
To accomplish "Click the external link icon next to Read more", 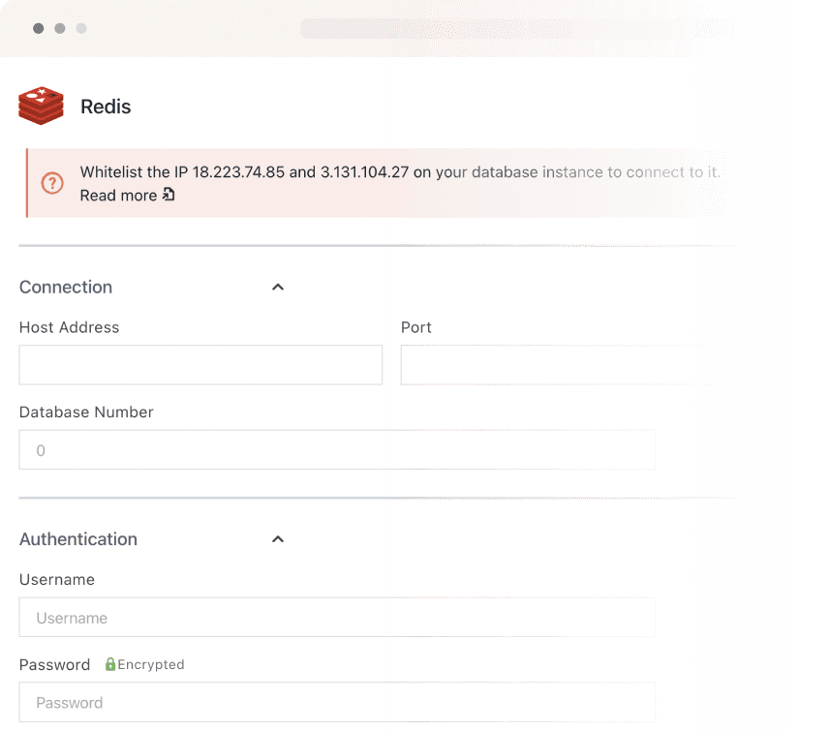I will tap(169, 196).
